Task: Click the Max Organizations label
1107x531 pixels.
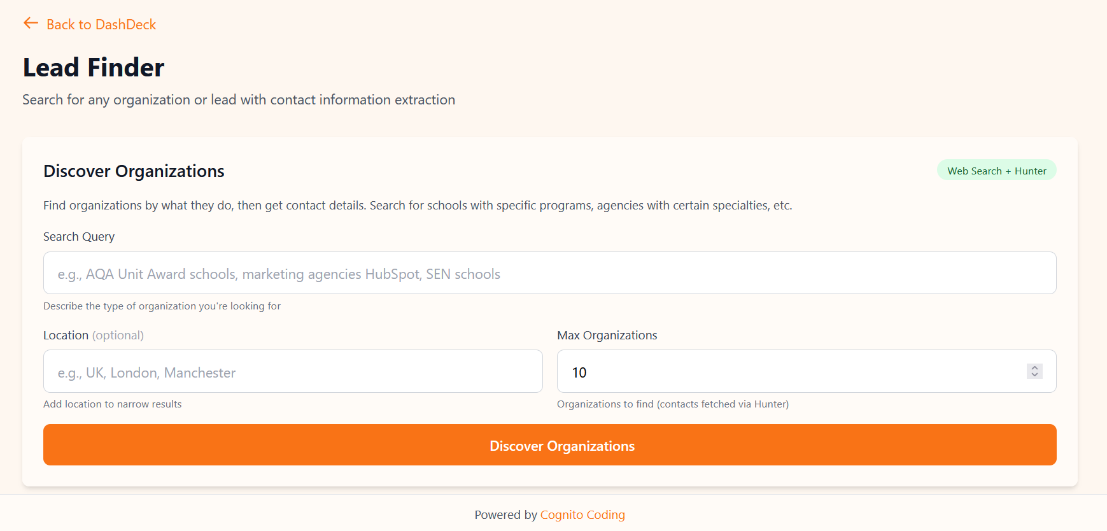Action: (x=607, y=336)
